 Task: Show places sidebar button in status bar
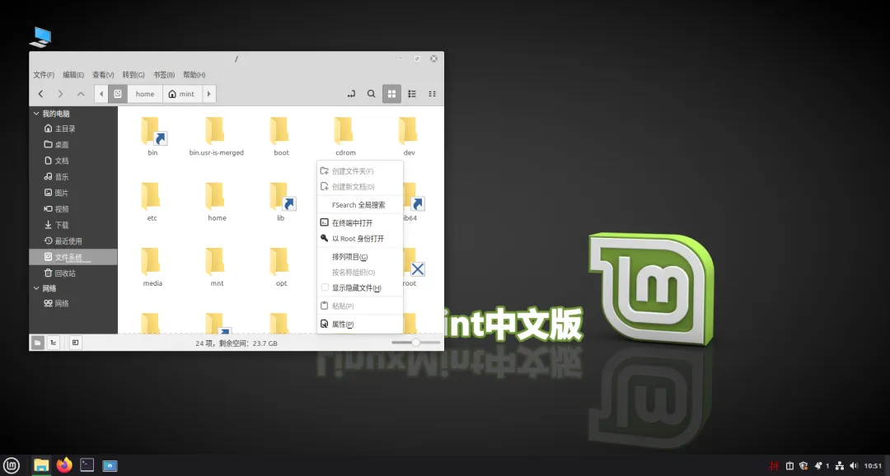coord(37,343)
